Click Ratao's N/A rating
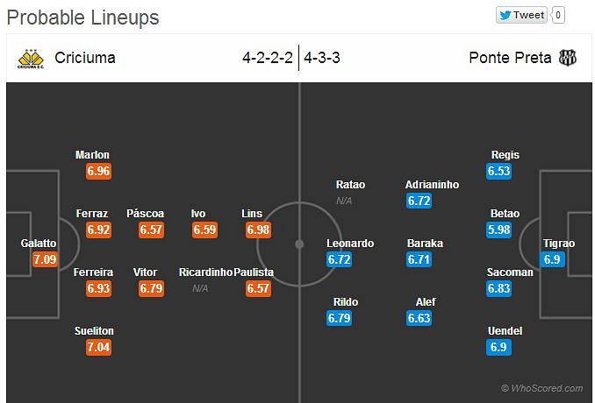The image size is (595, 403). pos(344,201)
